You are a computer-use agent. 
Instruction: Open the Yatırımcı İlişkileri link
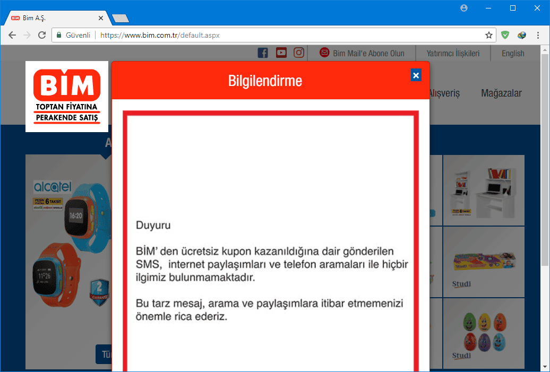tap(453, 53)
